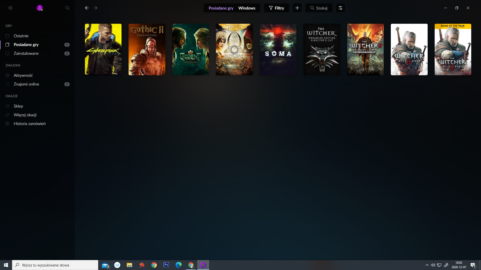Open the red bird app in taskbar
Viewport: 481px width, 270px height.
(x=142, y=265)
